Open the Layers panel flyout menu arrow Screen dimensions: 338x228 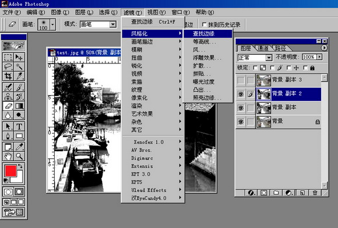(x=324, y=48)
